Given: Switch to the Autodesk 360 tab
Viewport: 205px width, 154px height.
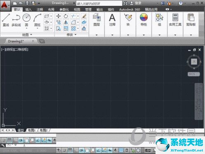Looking at the screenshot, I should 130,9.
